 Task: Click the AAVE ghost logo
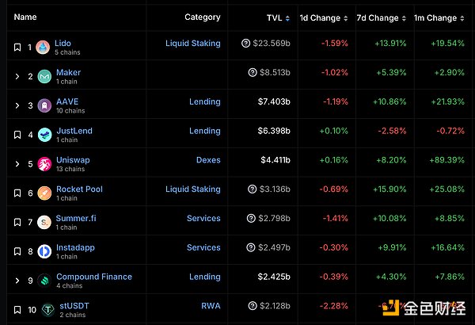44,106
